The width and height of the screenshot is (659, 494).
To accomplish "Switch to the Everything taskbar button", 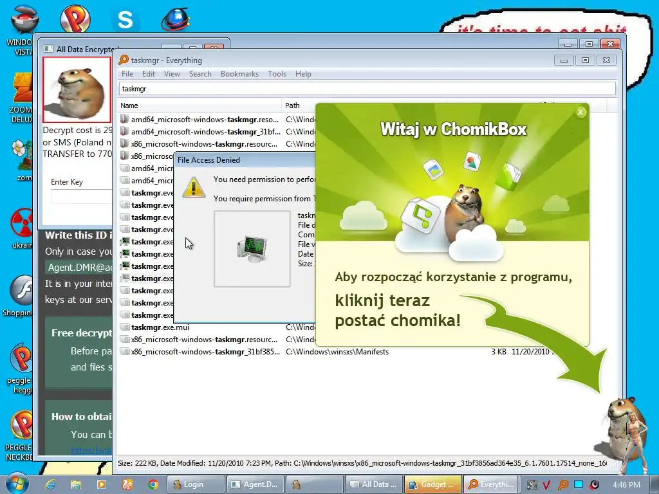I will pyautogui.click(x=492, y=484).
